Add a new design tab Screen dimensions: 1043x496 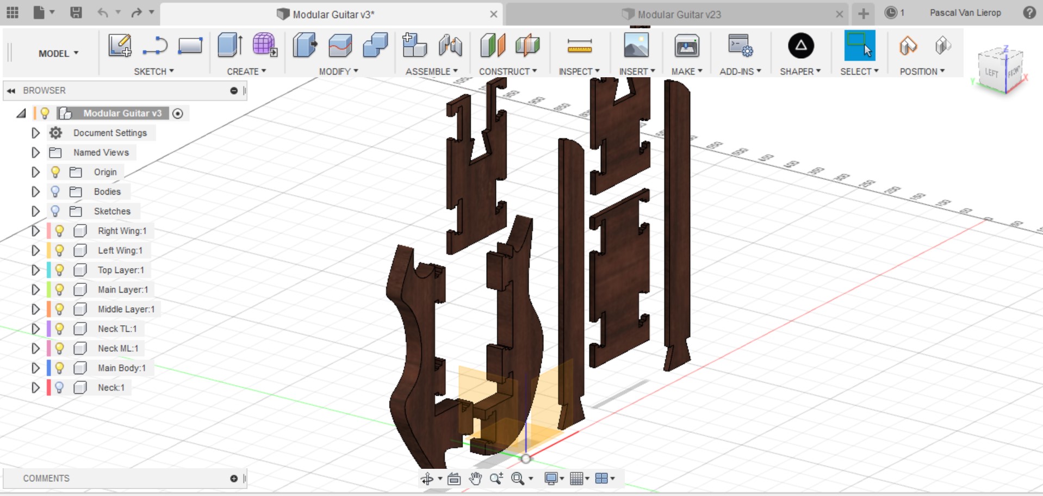(x=863, y=14)
